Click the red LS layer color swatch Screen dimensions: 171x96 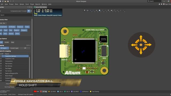tap(35, 91)
